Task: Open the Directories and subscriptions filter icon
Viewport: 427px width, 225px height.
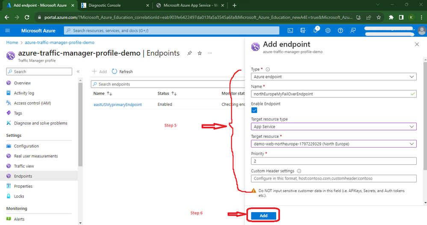Action: [303, 30]
